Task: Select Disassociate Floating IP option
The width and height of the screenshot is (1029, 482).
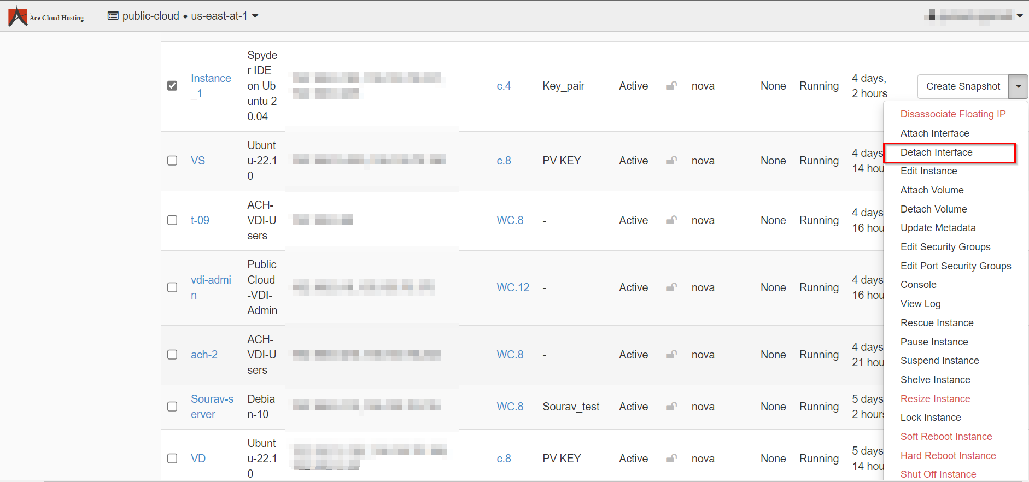Action: pos(952,114)
